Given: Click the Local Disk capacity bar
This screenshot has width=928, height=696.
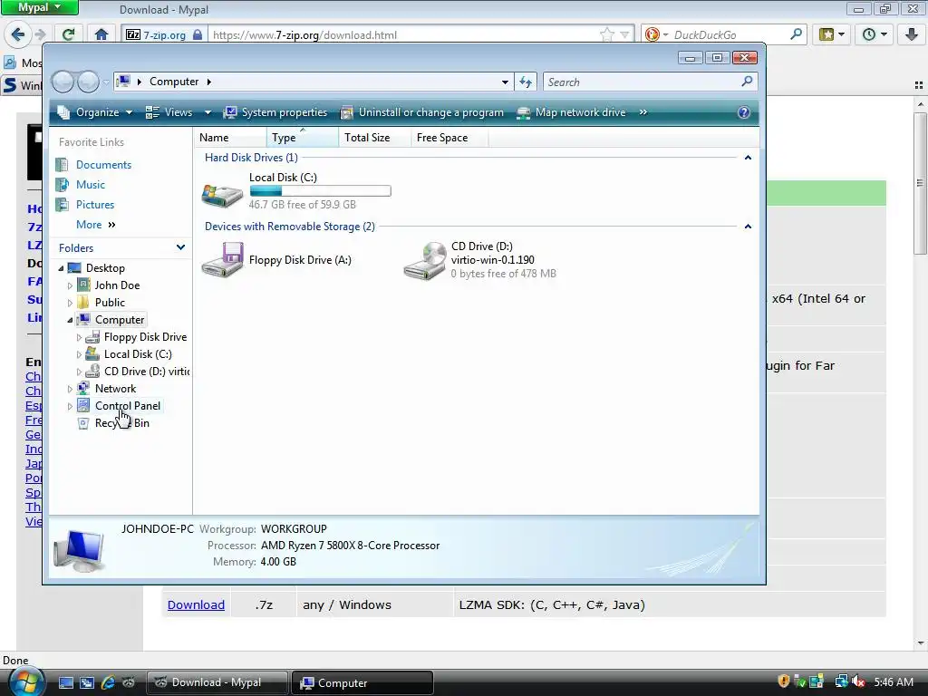Looking at the screenshot, I should (x=320, y=191).
